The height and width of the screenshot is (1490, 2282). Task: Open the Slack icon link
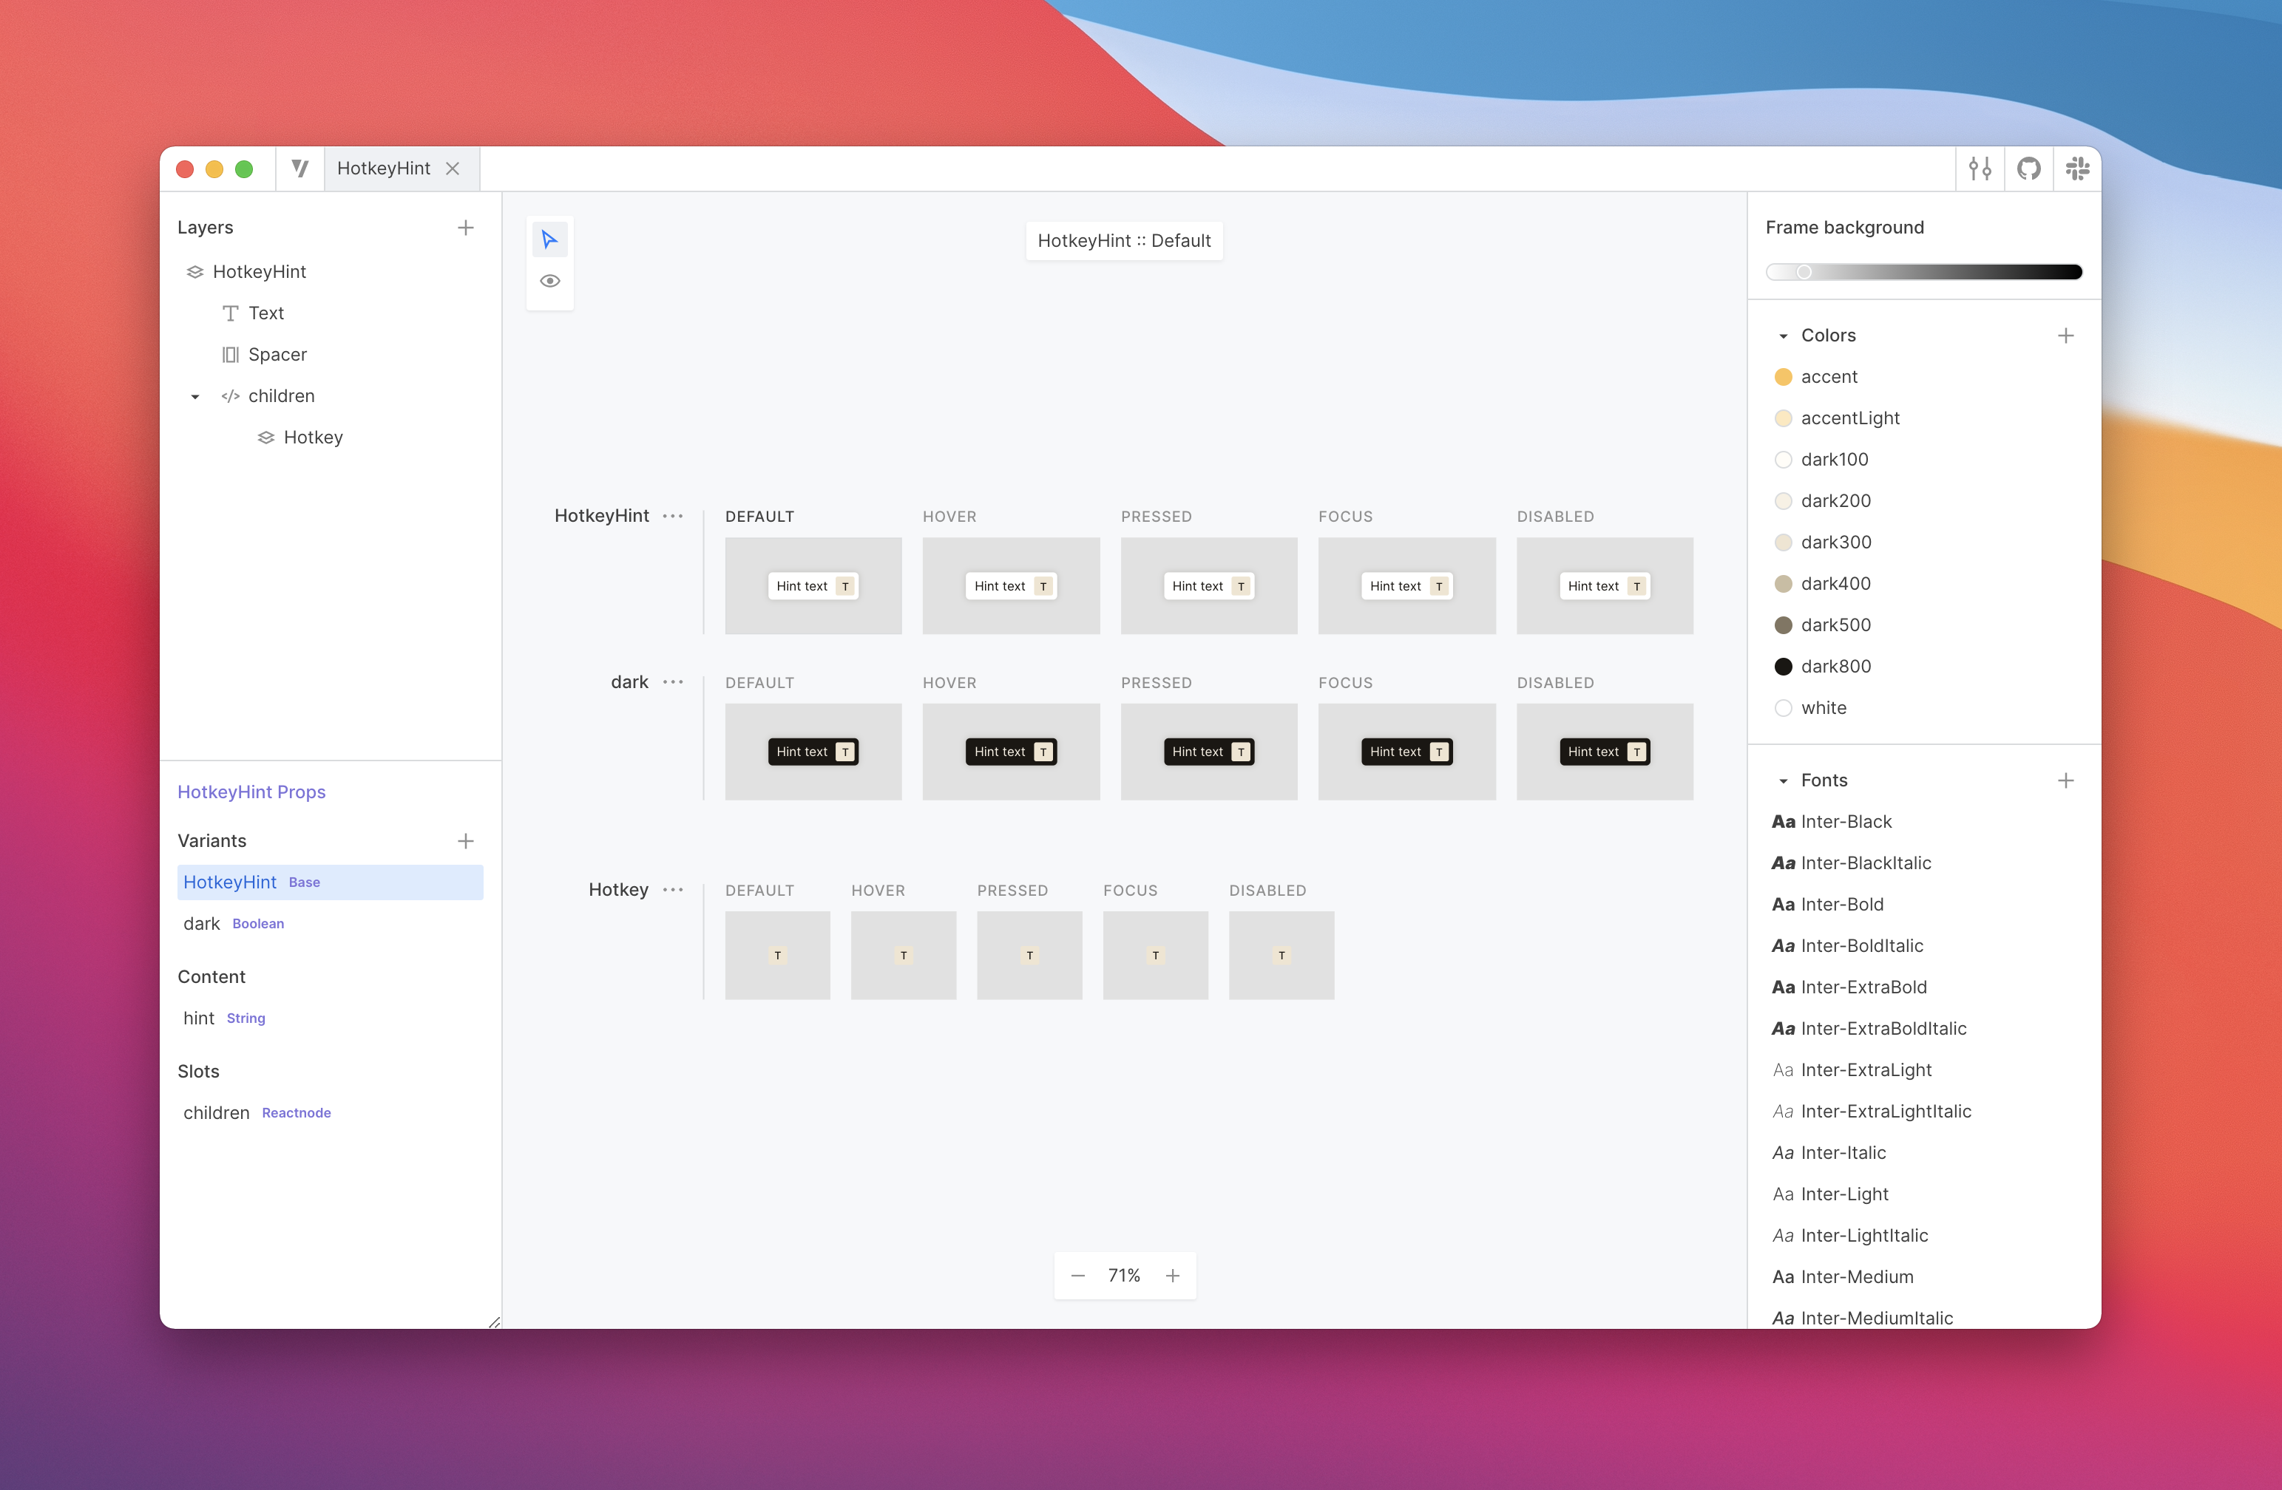(x=2077, y=169)
